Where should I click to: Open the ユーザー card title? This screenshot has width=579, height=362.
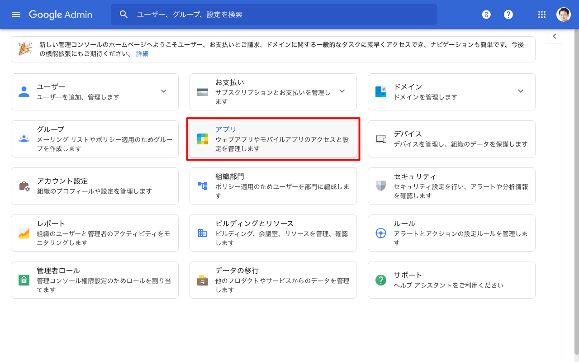pyautogui.click(x=51, y=87)
